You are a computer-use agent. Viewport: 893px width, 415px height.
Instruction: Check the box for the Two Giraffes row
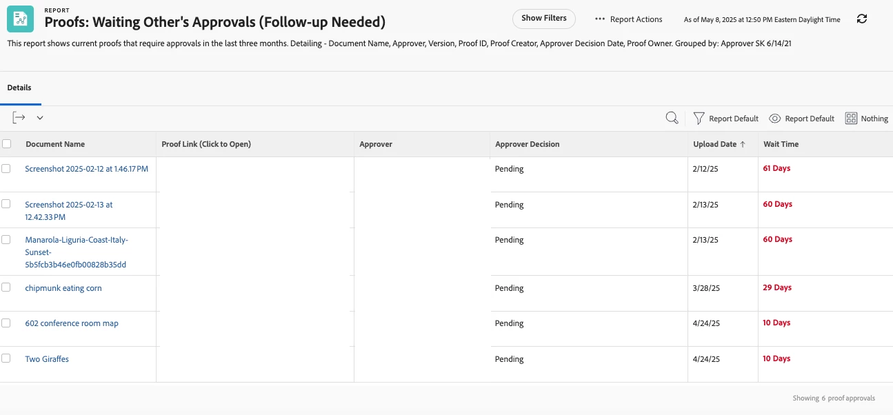point(6,358)
